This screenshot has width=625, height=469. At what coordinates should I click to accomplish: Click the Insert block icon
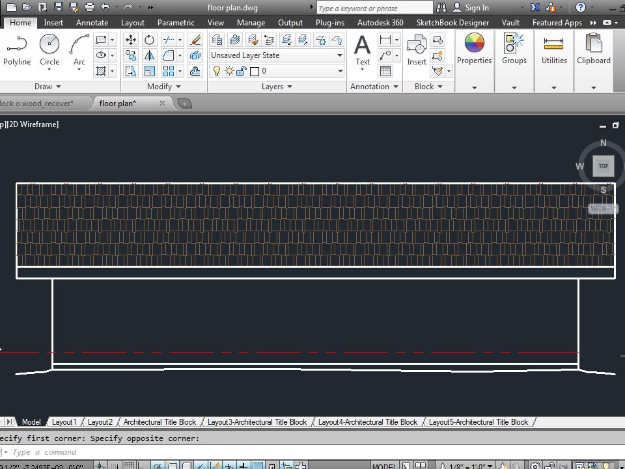click(417, 50)
